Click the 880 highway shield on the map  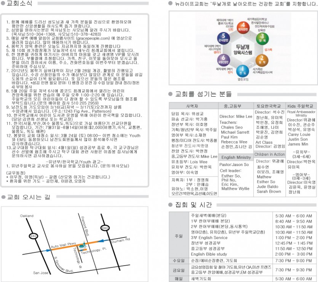tap(33, 236)
